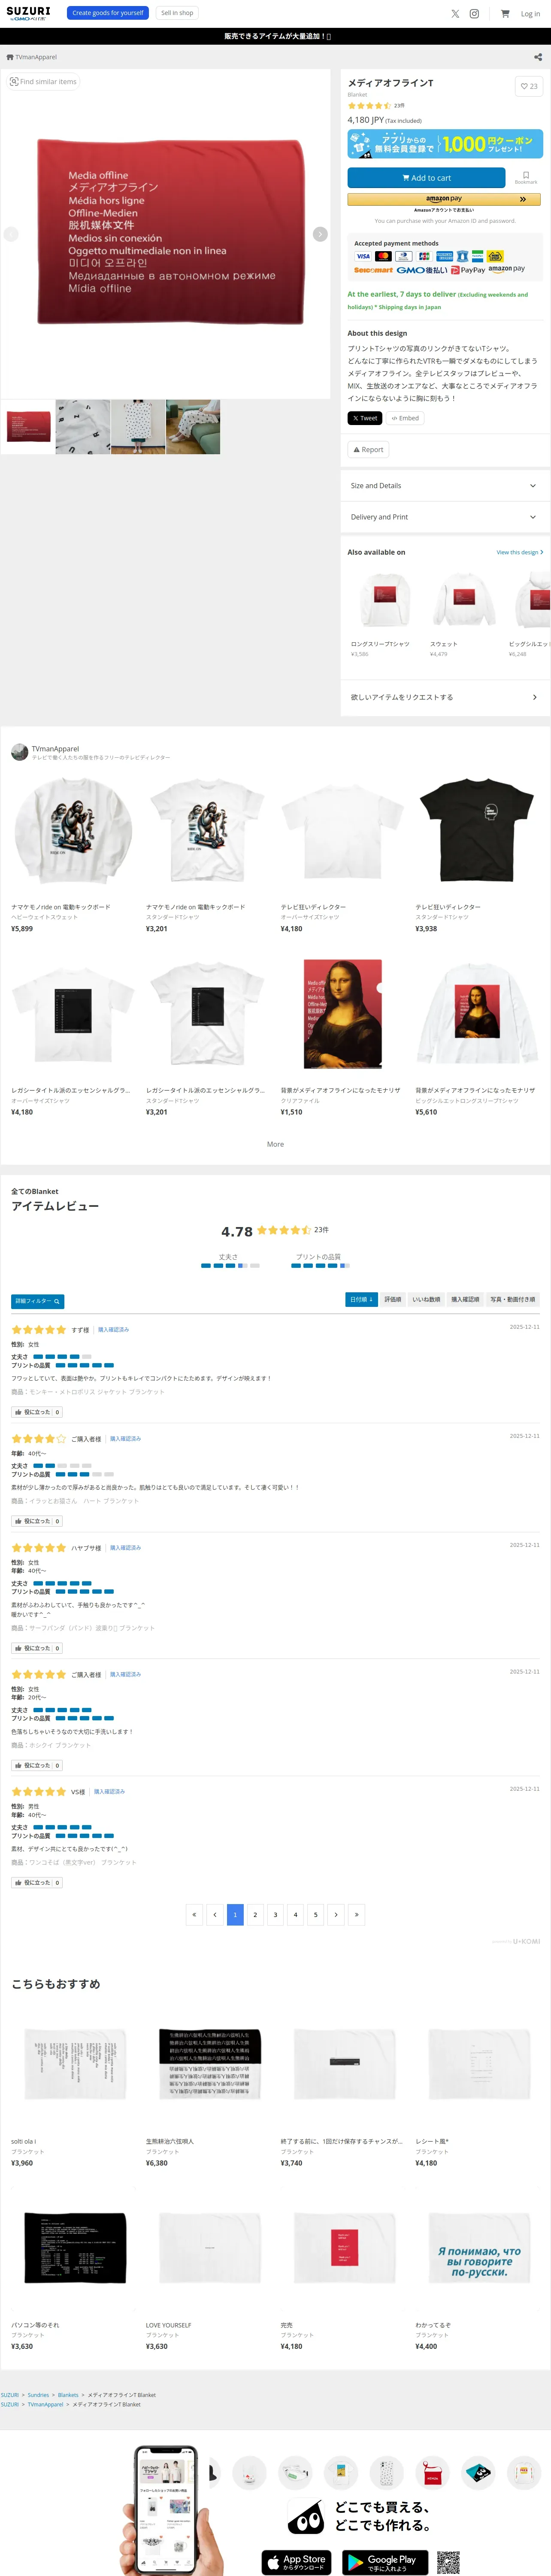Viewport: 551px width, 2576px height.
Task: Go to review page 3
Action: coord(275,1915)
